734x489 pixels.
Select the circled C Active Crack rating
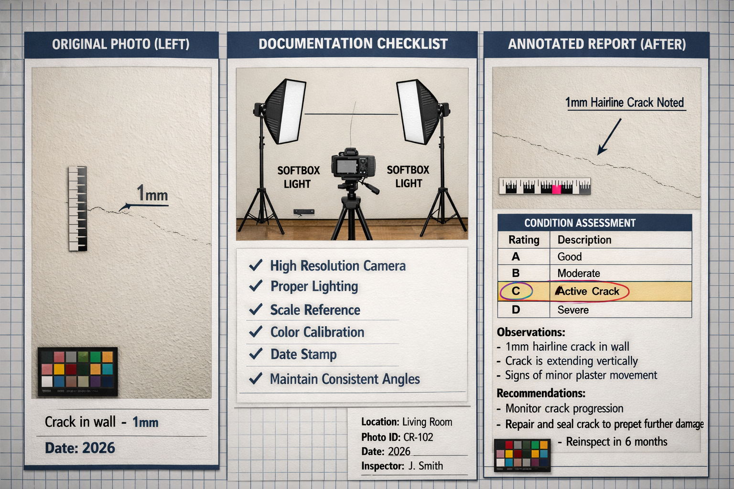516,291
